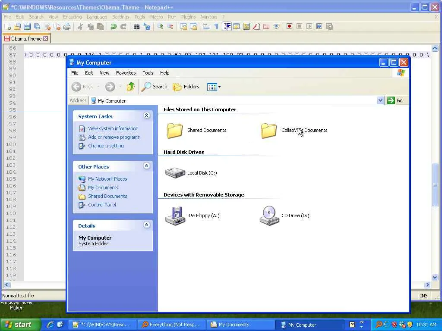Click the yellow shield update tray icon

(x=410, y=325)
